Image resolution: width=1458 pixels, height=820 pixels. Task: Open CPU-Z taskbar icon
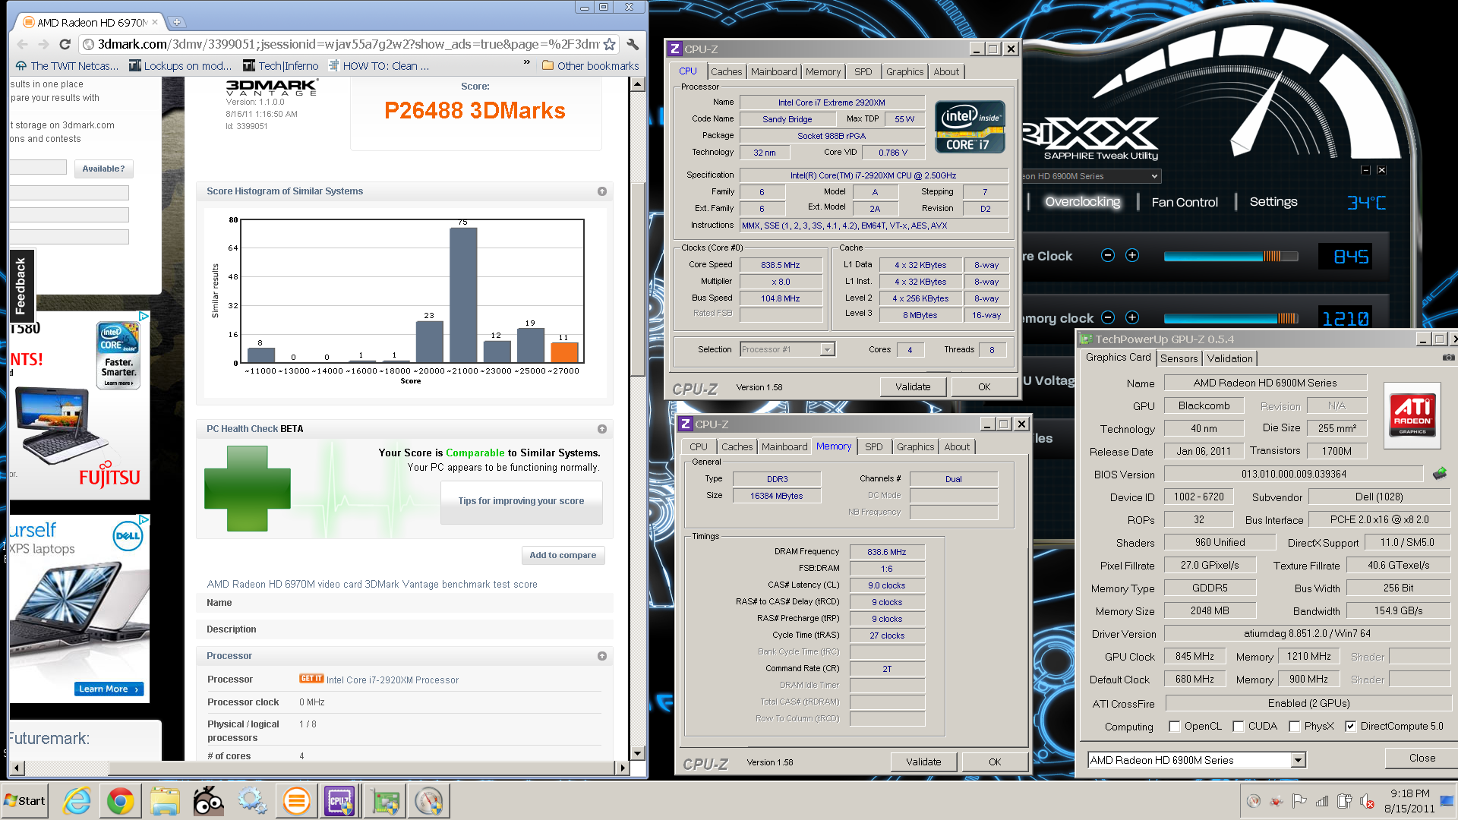coord(339,801)
